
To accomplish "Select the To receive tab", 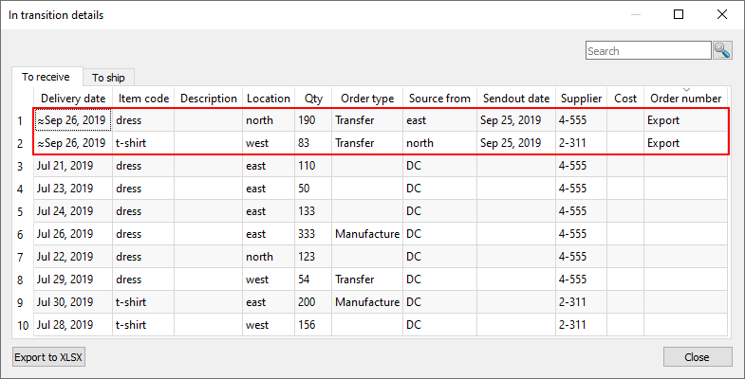I will [x=46, y=78].
